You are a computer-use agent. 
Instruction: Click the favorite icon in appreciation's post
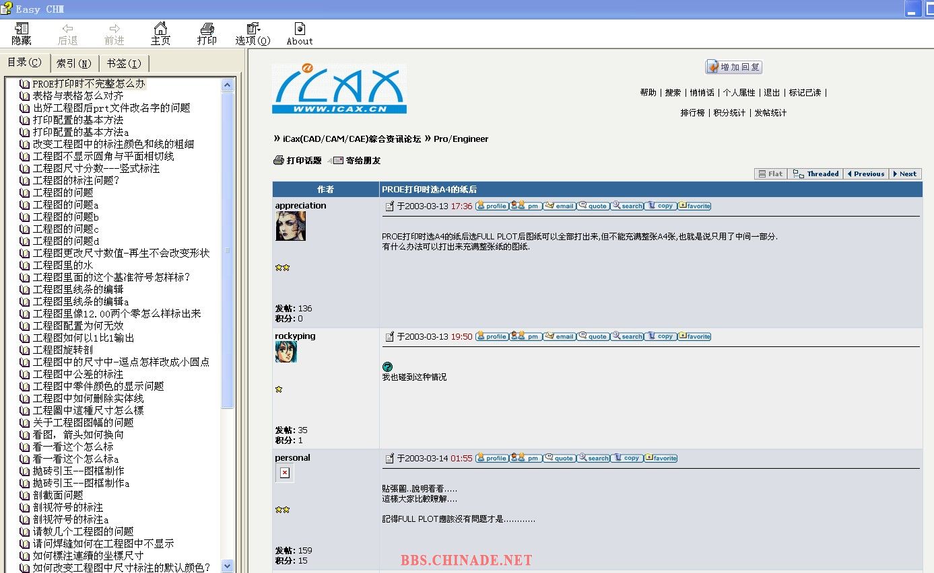[694, 206]
